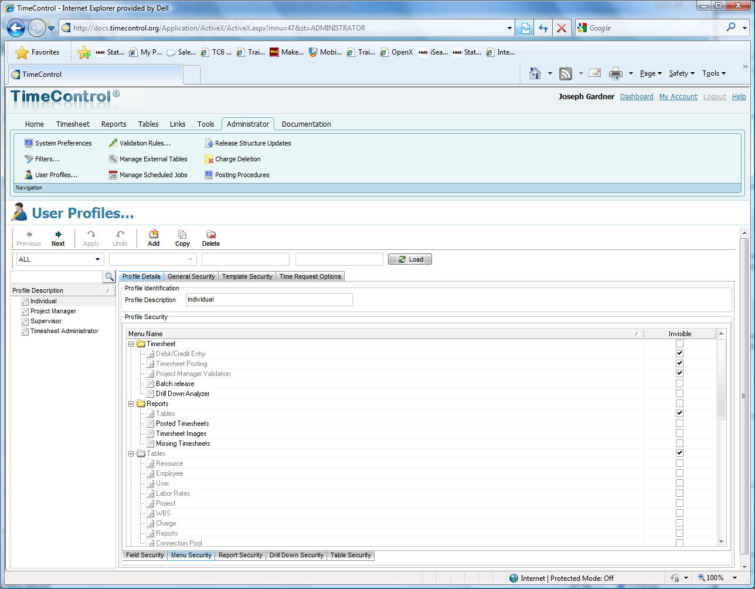
Task: Open Manage Scheduled Jobs calendar icon
Action: (113, 175)
